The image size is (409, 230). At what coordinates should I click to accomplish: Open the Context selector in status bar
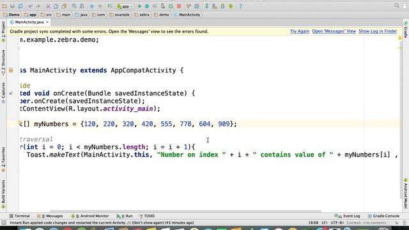click(x=366, y=223)
